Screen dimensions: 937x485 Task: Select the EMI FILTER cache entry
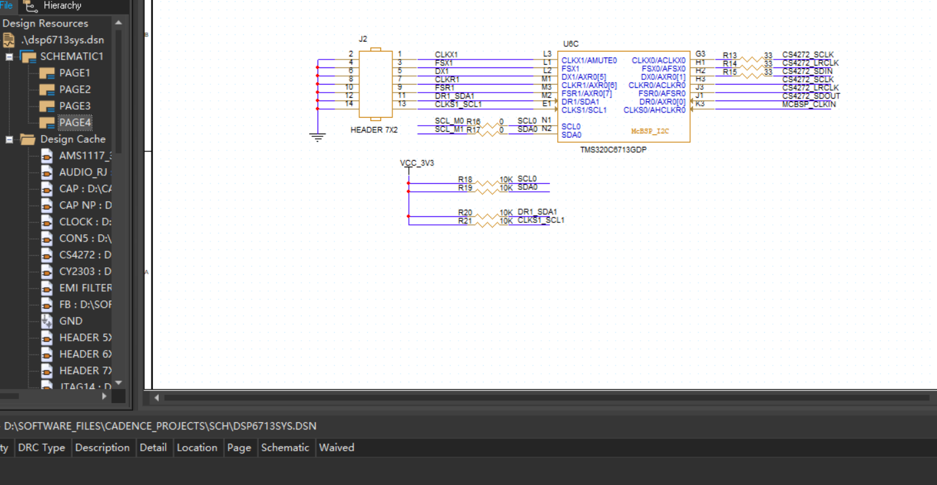point(85,288)
